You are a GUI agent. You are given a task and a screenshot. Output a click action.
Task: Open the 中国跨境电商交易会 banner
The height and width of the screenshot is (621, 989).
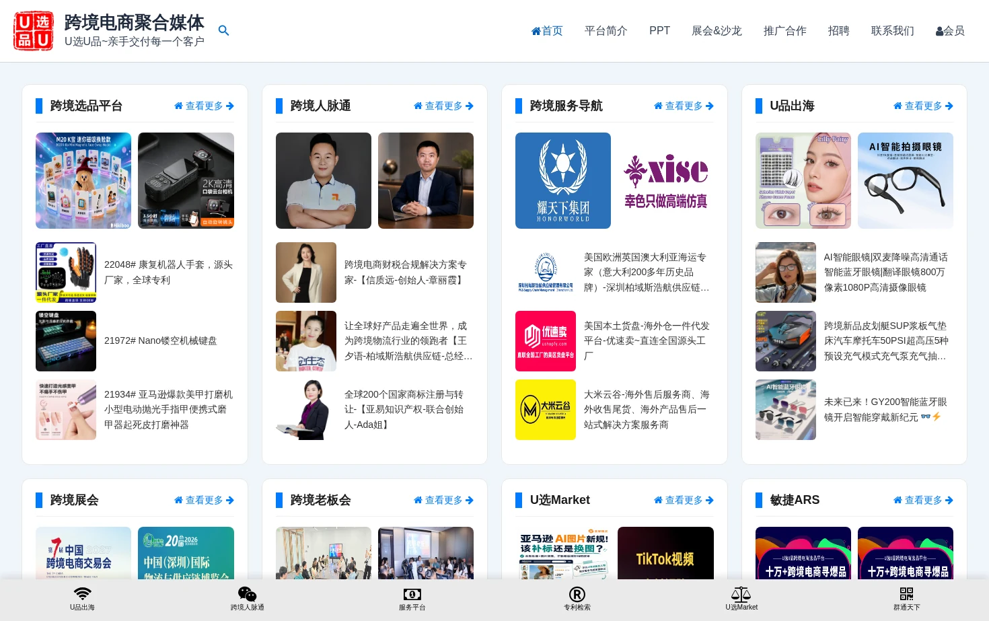pyautogui.click(x=83, y=553)
